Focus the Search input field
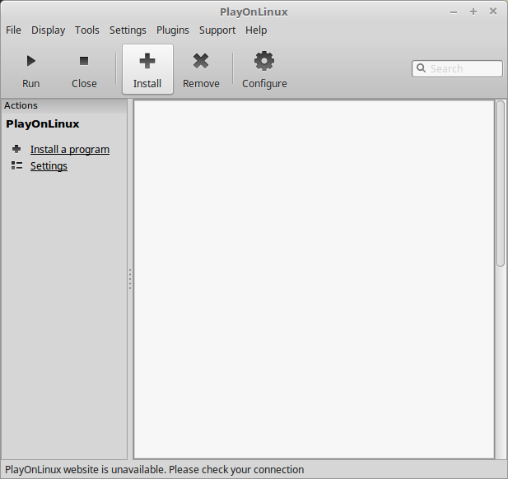This screenshot has height=479, width=508. pyautogui.click(x=457, y=68)
